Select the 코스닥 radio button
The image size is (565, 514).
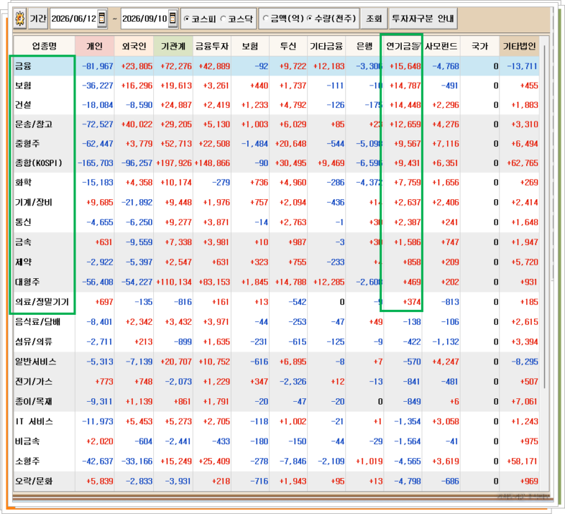coord(223,19)
